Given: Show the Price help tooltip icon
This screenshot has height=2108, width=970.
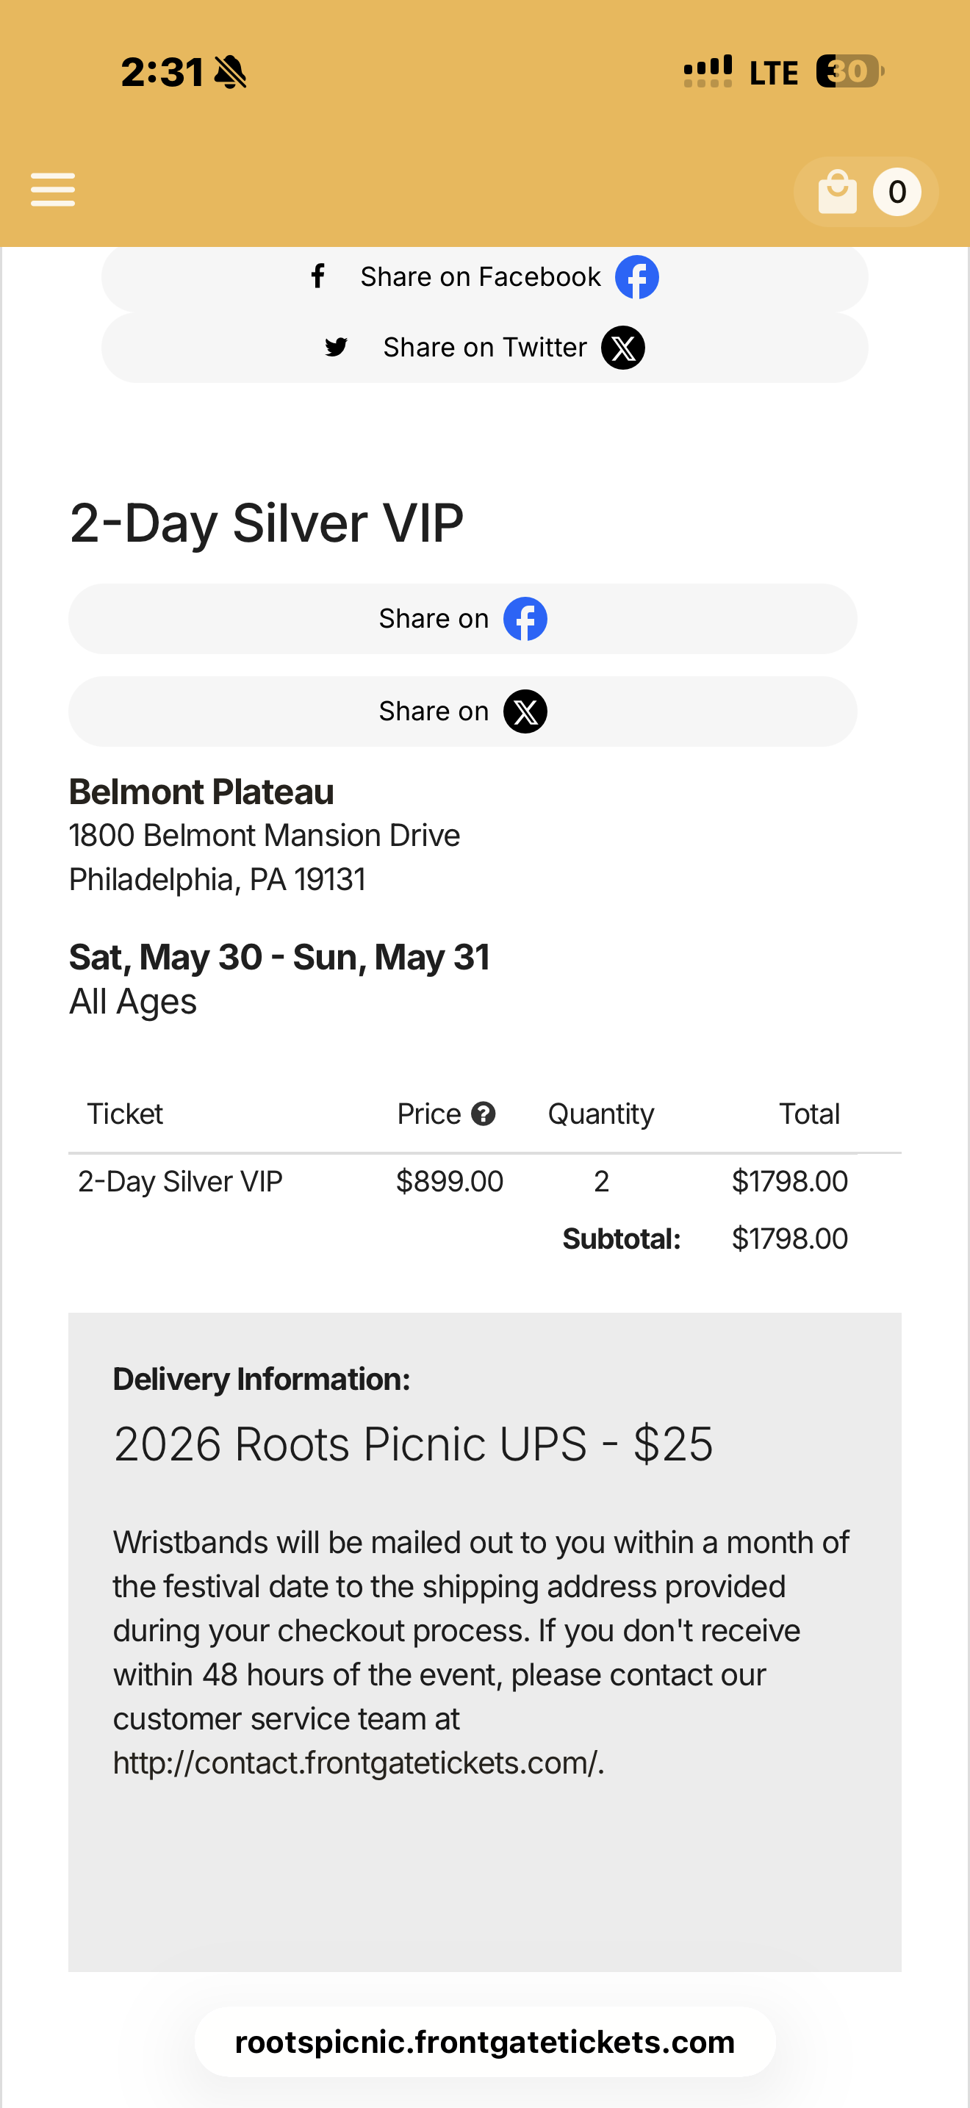Looking at the screenshot, I should point(484,1114).
